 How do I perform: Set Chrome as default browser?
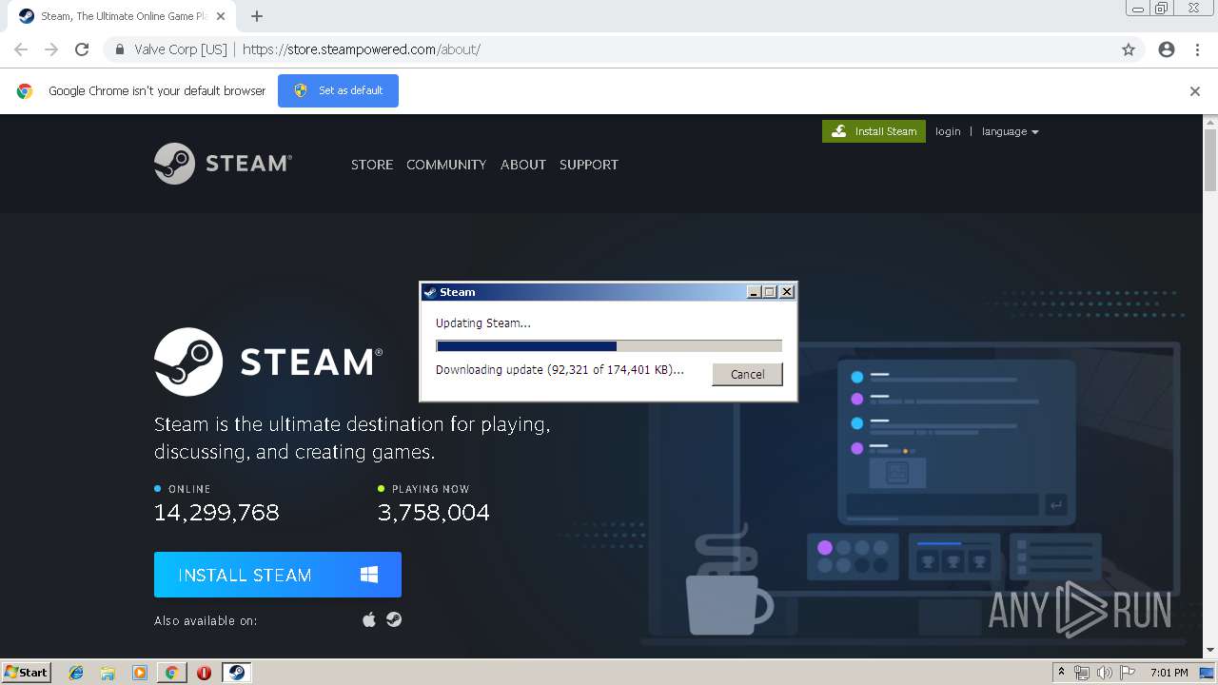[338, 90]
